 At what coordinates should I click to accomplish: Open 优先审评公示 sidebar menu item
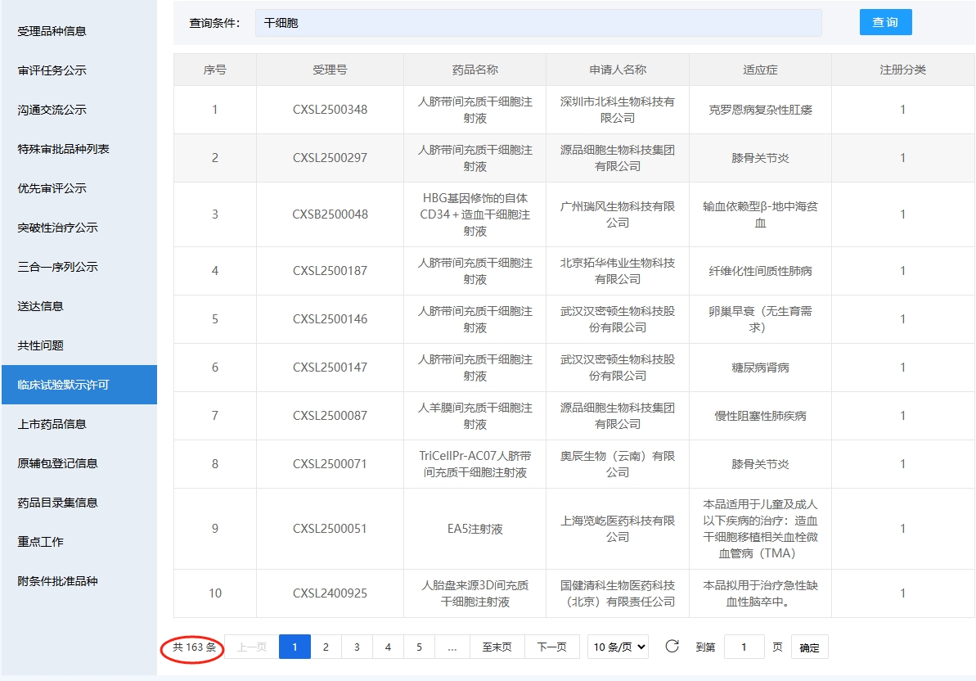pyautogui.click(x=52, y=188)
